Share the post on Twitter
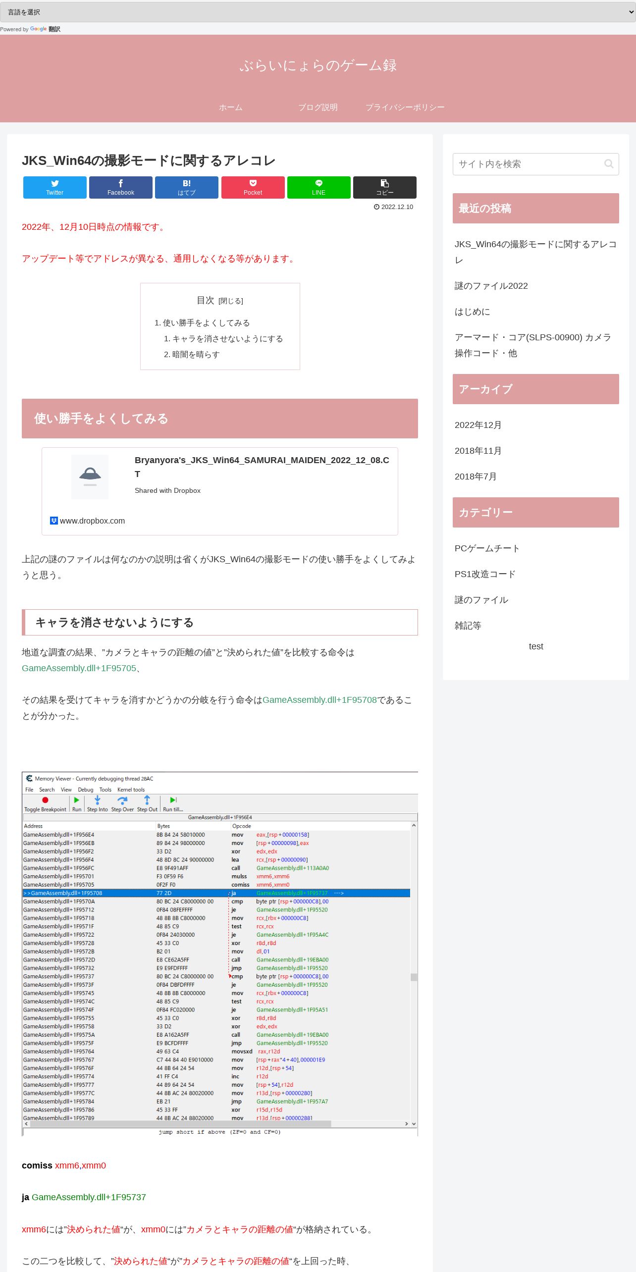This screenshot has height=1272, width=636. tap(55, 187)
